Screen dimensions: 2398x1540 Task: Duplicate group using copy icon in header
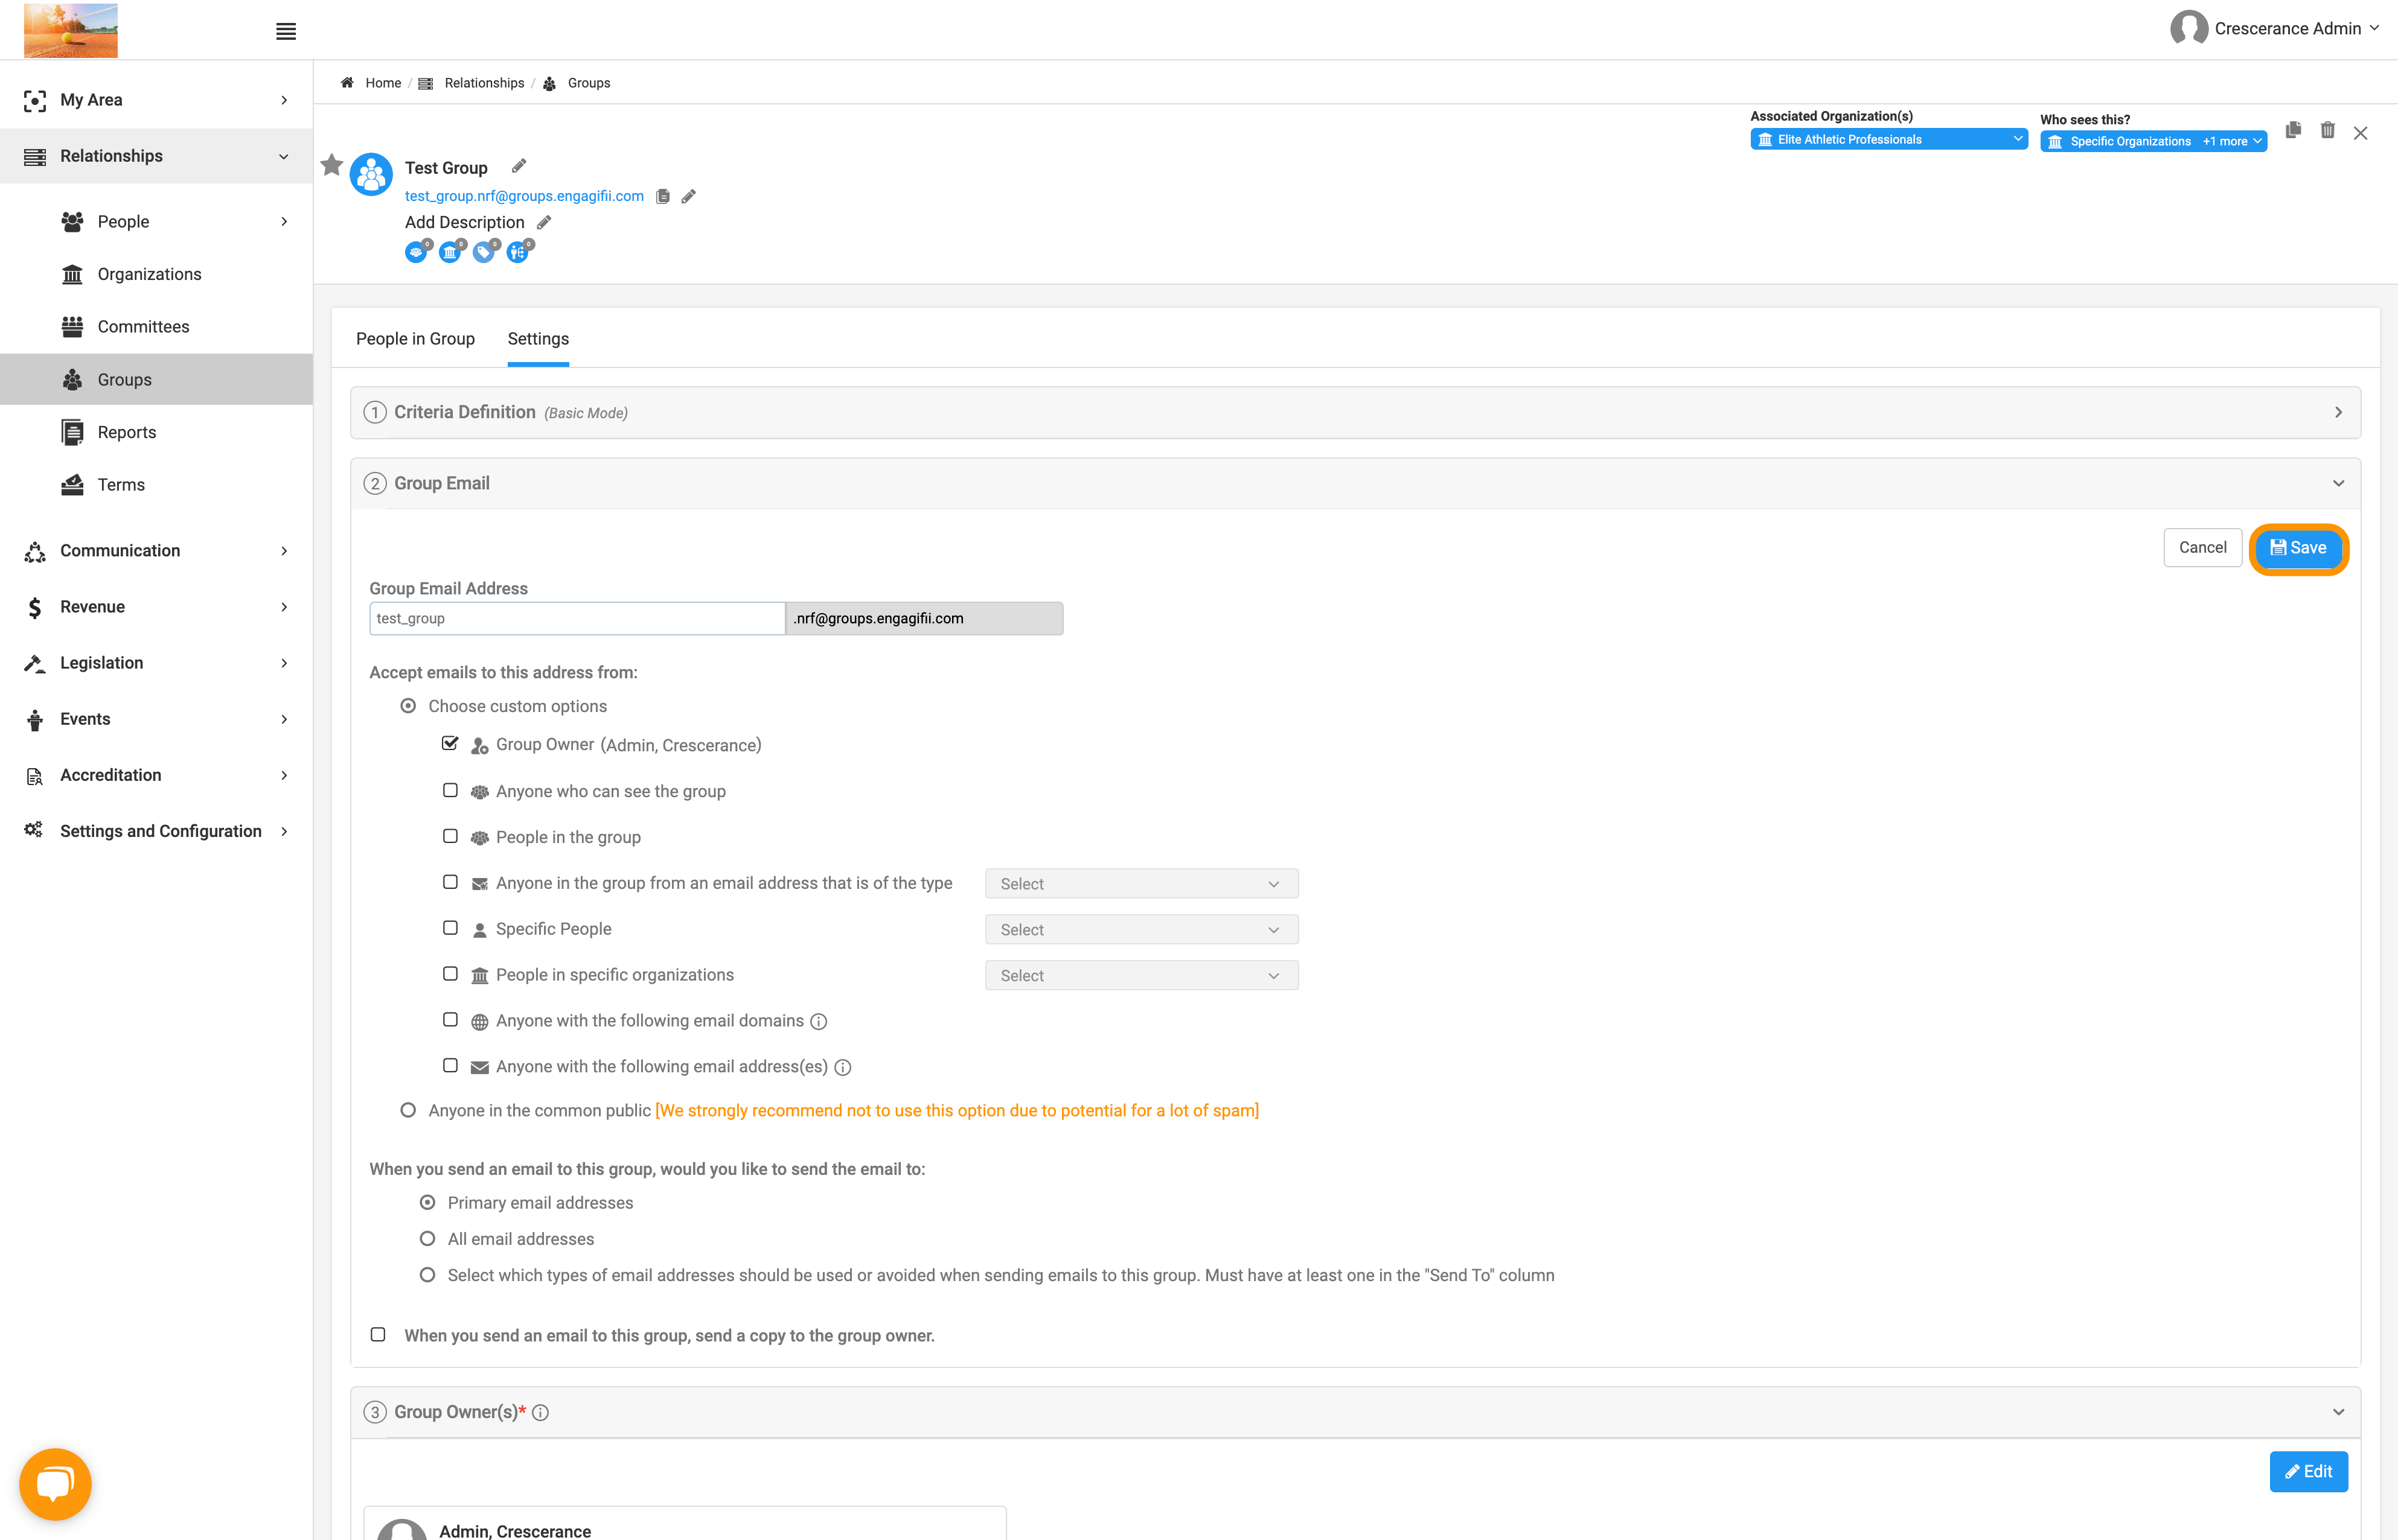pos(2293,130)
